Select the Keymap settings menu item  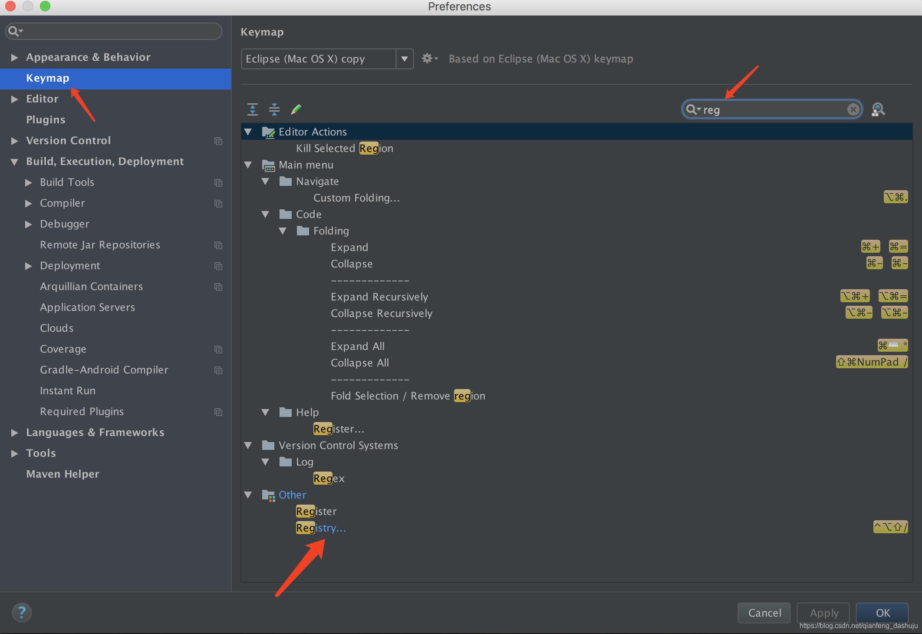click(x=46, y=78)
